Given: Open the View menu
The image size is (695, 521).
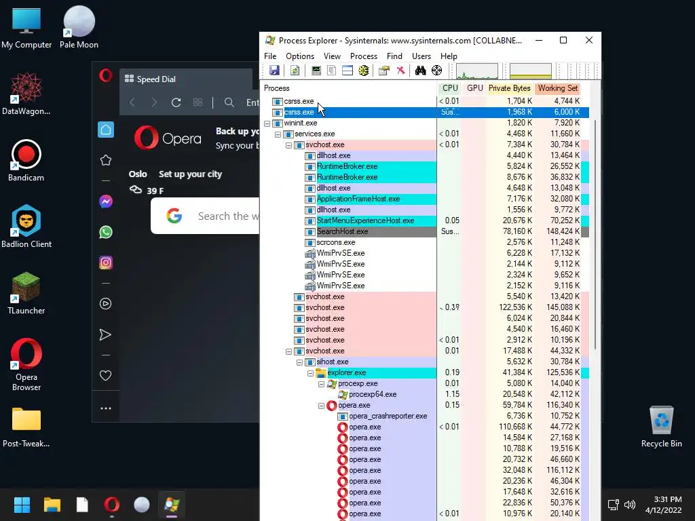Looking at the screenshot, I should pyautogui.click(x=332, y=56).
